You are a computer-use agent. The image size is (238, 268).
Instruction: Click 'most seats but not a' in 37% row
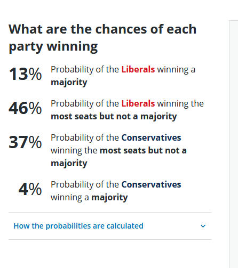(143, 151)
